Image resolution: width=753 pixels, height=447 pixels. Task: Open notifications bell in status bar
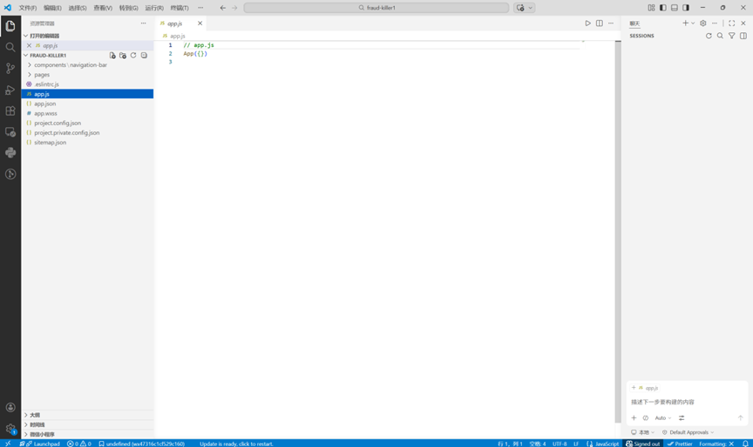pyautogui.click(x=745, y=444)
